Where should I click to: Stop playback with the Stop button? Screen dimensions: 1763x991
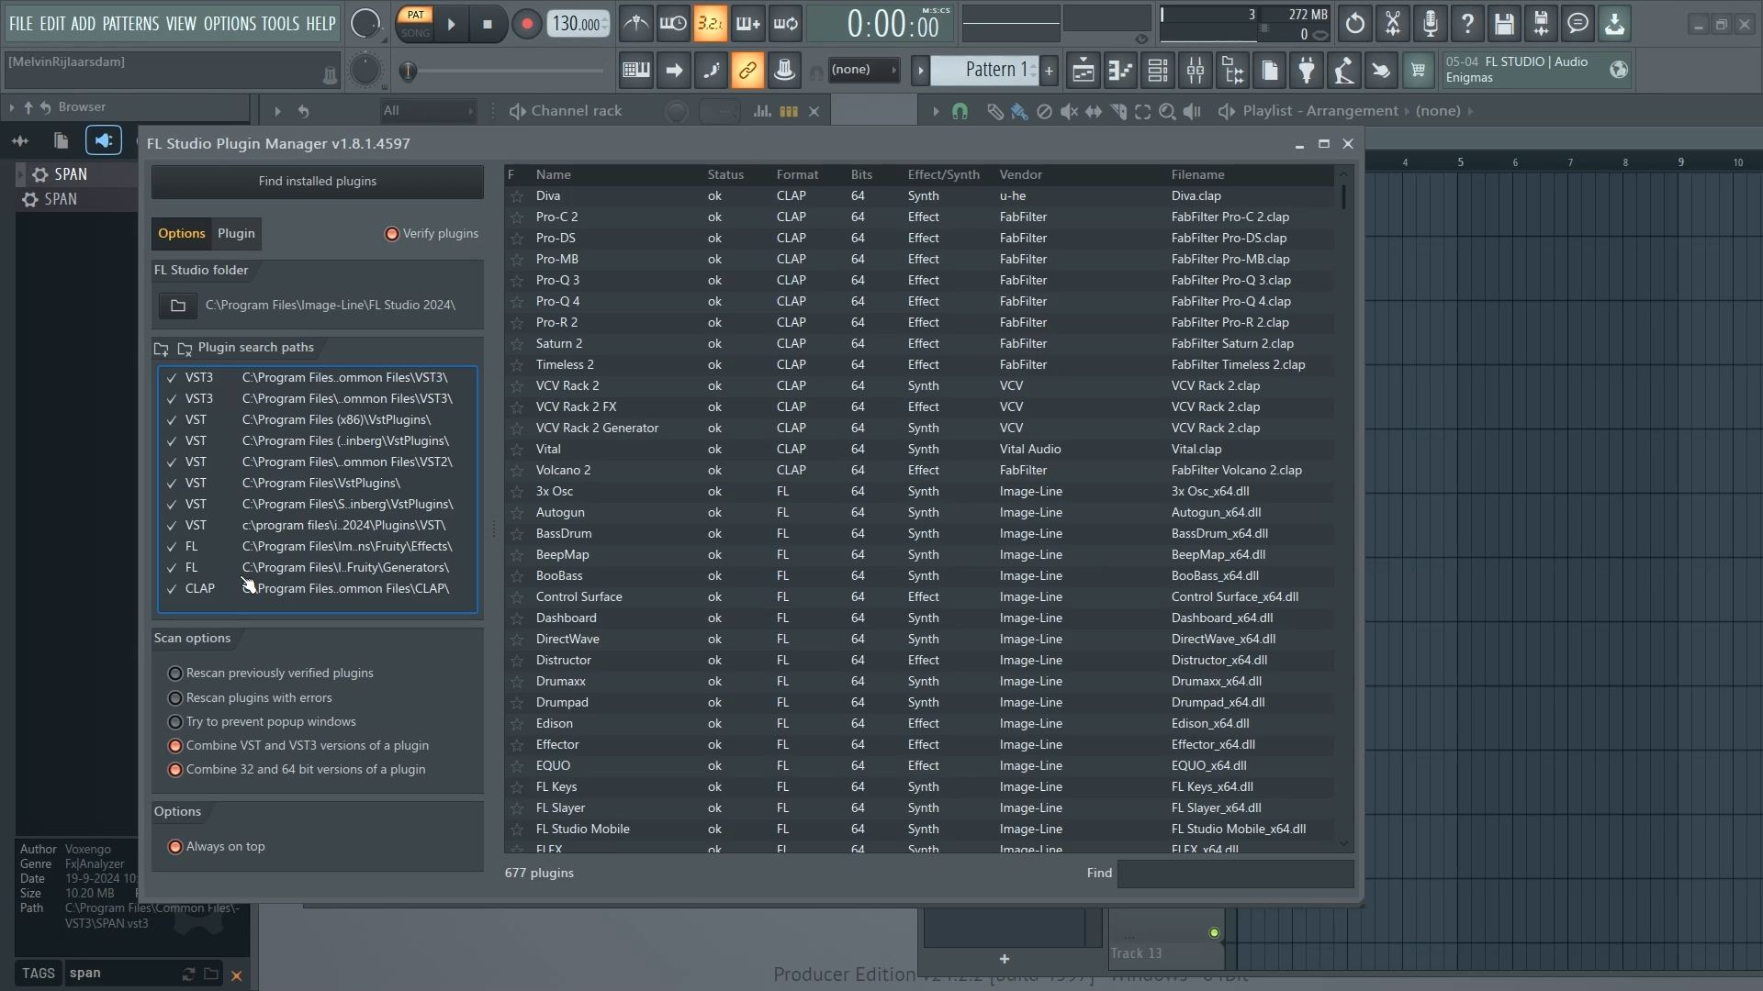click(488, 25)
